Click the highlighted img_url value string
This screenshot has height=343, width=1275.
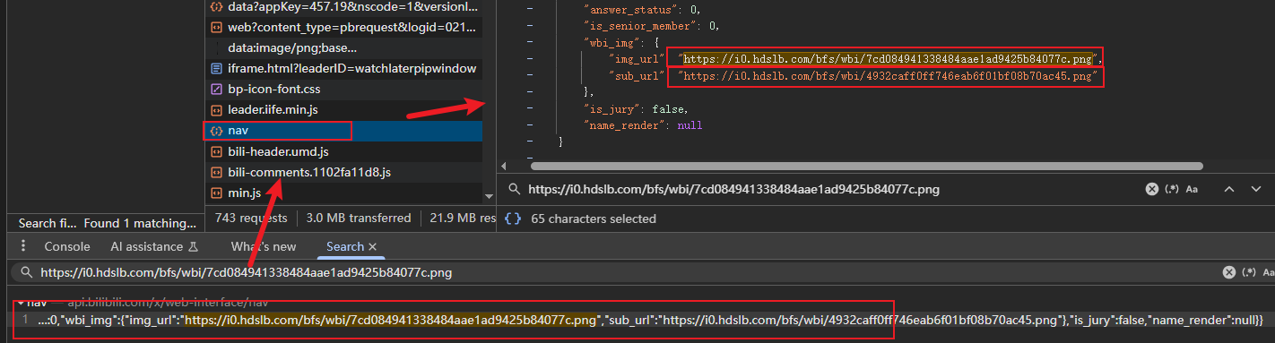click(888, 58)
